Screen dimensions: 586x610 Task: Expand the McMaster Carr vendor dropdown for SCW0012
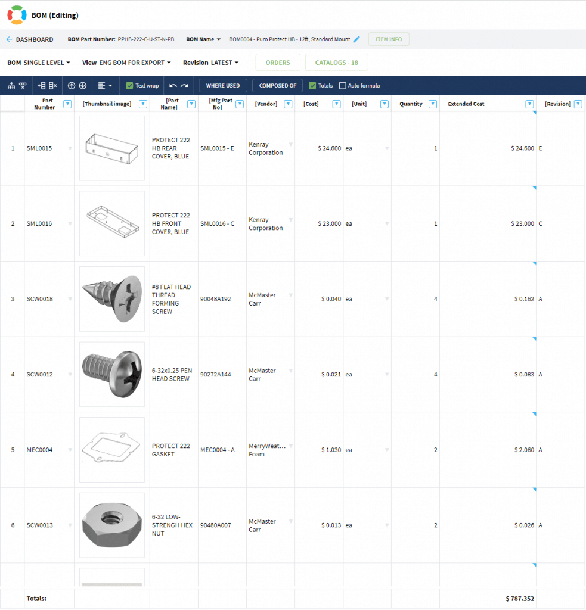[291, 371]
